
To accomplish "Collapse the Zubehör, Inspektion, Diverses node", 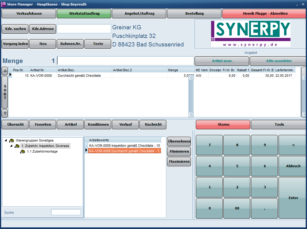I will tap(11, 146).
